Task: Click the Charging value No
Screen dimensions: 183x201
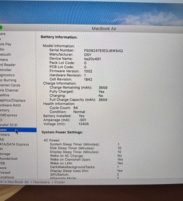Action: [101, 96]
